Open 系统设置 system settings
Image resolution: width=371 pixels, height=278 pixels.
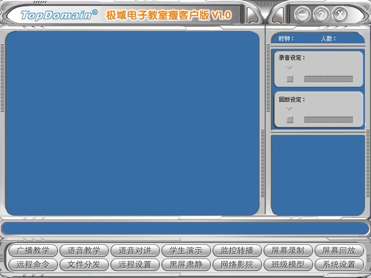click(339, 264)
